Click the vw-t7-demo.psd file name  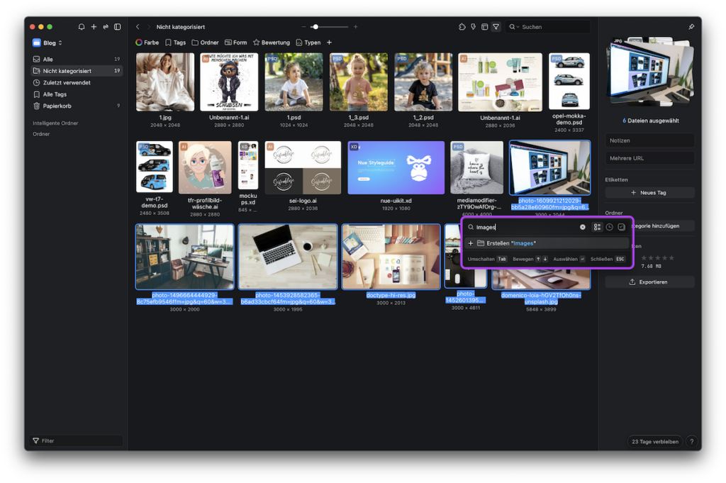click(154, 202)
